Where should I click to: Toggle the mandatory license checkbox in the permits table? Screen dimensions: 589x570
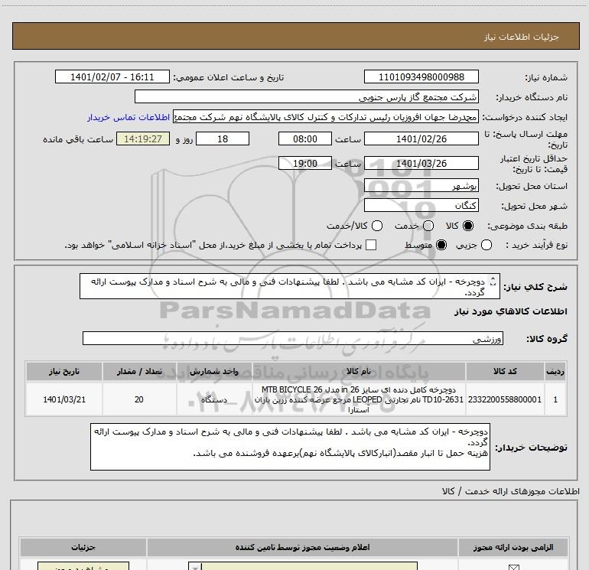coord(513,567)
